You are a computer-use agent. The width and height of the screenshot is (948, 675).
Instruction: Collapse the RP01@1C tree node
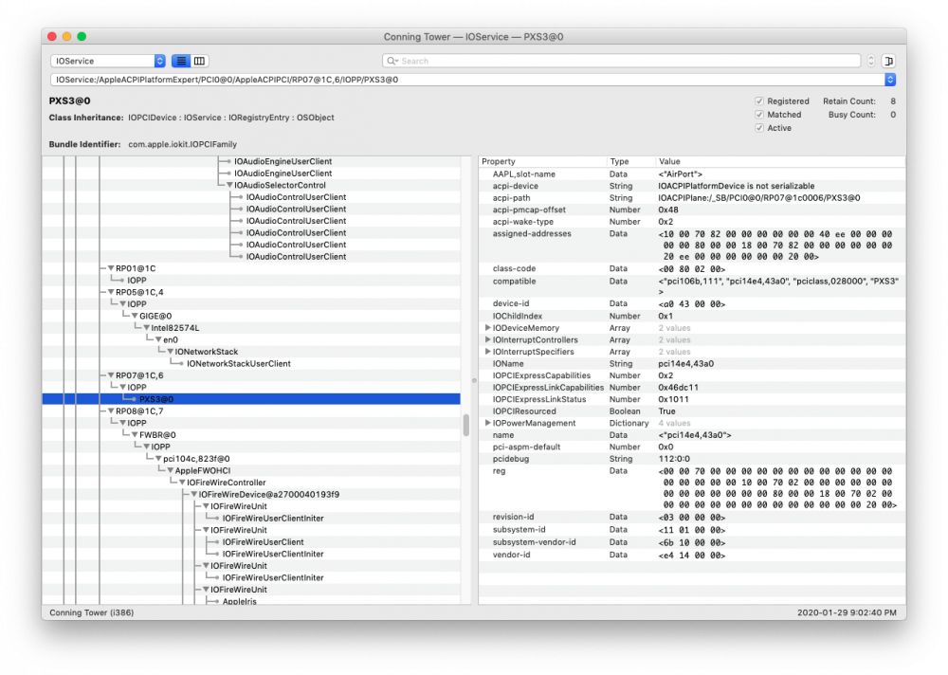(111, 268)
